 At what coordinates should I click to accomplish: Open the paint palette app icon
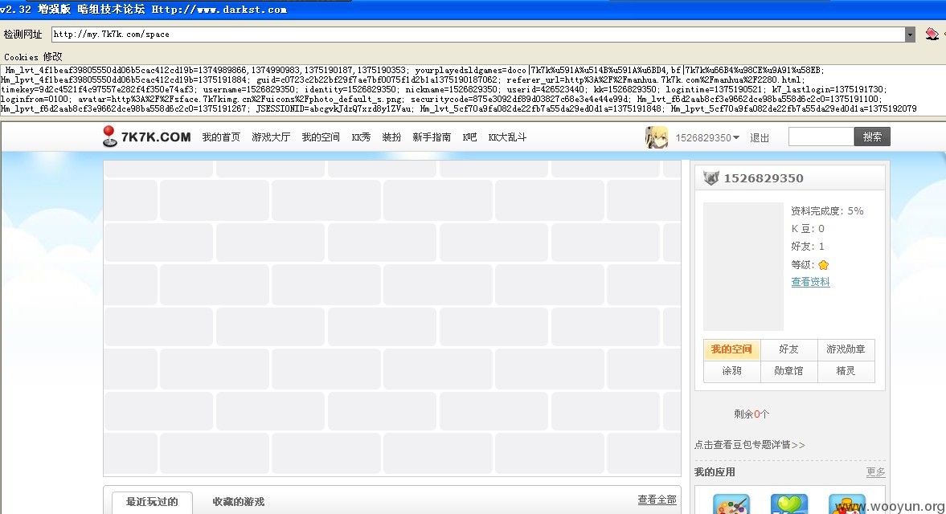pyautogui.click(x=731, y=504)
